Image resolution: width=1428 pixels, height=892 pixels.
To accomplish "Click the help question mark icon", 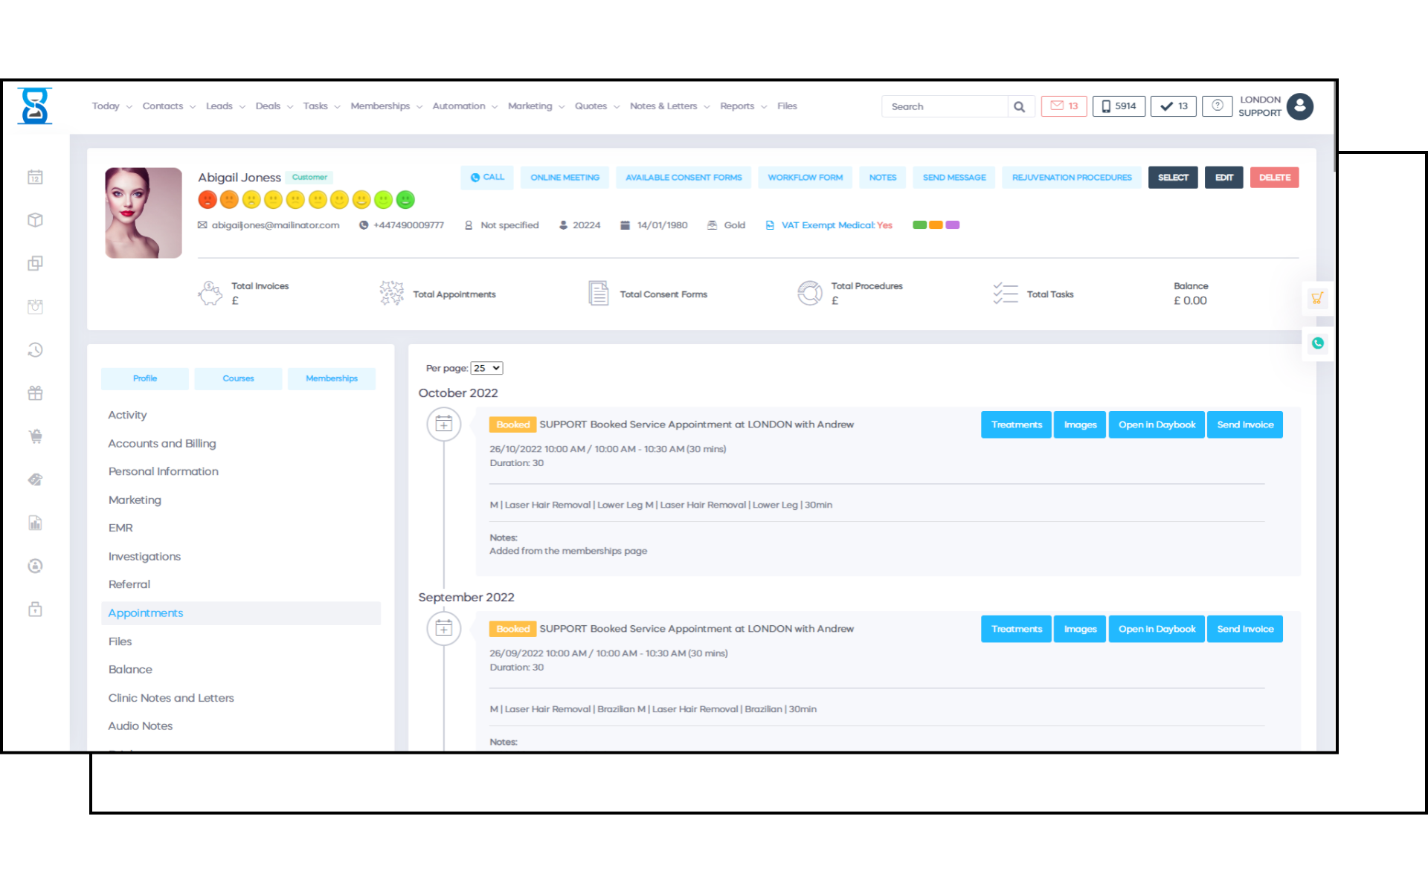I will 1217,106.
